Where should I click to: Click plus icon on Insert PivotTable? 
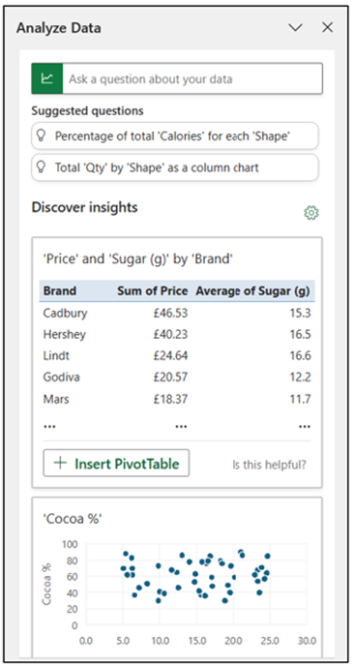(61, 463)
